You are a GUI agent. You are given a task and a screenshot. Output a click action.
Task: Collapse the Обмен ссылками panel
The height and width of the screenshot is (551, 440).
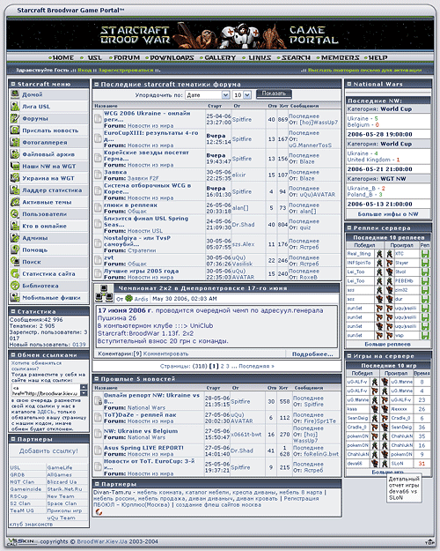(x=13, y=355)
